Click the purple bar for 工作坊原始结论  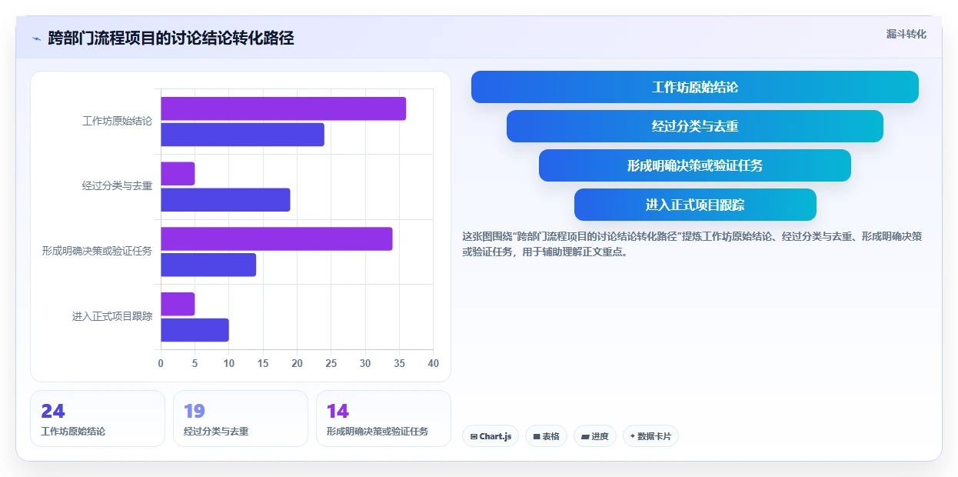283,108
